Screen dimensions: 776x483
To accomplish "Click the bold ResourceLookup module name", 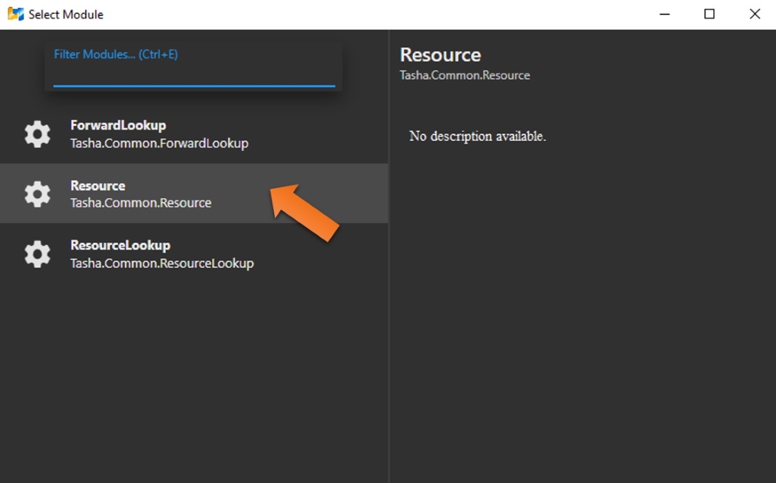I will [121, 245].
